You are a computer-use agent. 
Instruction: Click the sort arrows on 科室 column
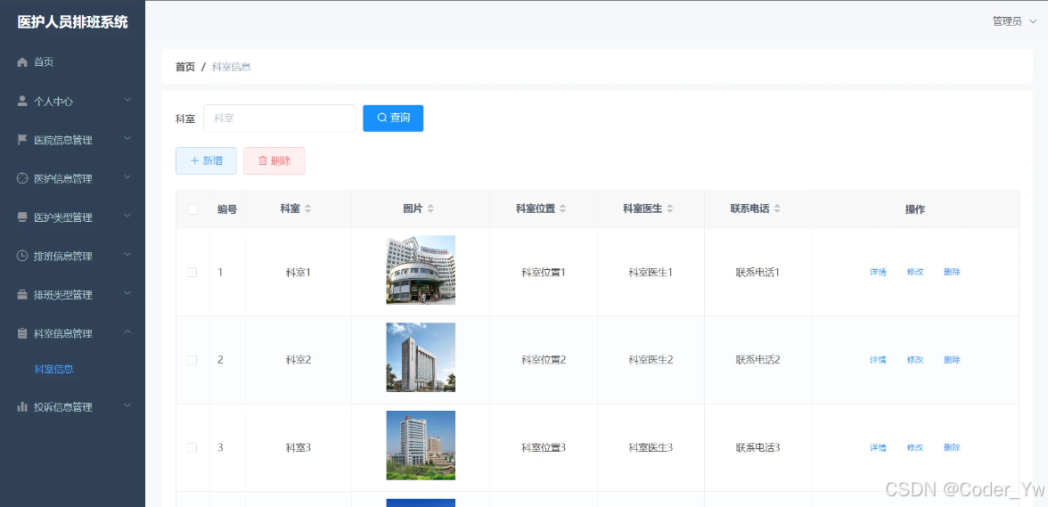(x=307, y=209)
